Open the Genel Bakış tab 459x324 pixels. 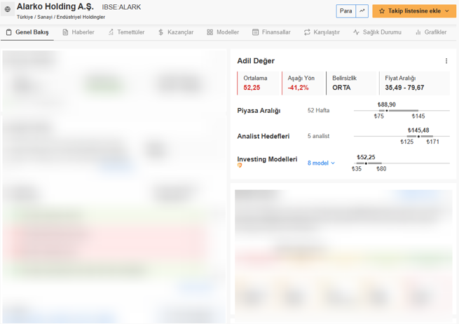point(27,32)
